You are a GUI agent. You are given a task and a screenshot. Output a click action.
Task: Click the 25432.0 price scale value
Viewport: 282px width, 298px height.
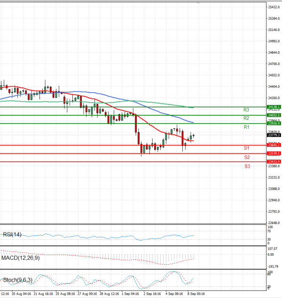274,7
